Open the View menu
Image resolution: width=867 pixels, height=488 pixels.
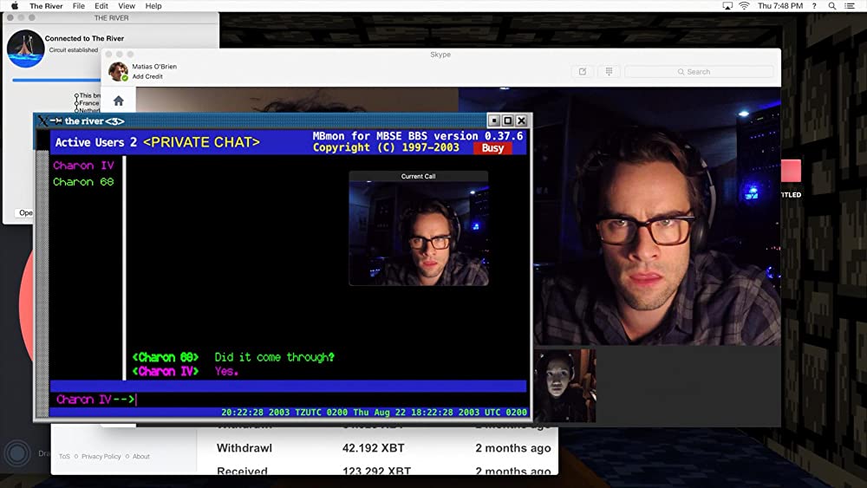pyautogui.click(x=127, y=6)
